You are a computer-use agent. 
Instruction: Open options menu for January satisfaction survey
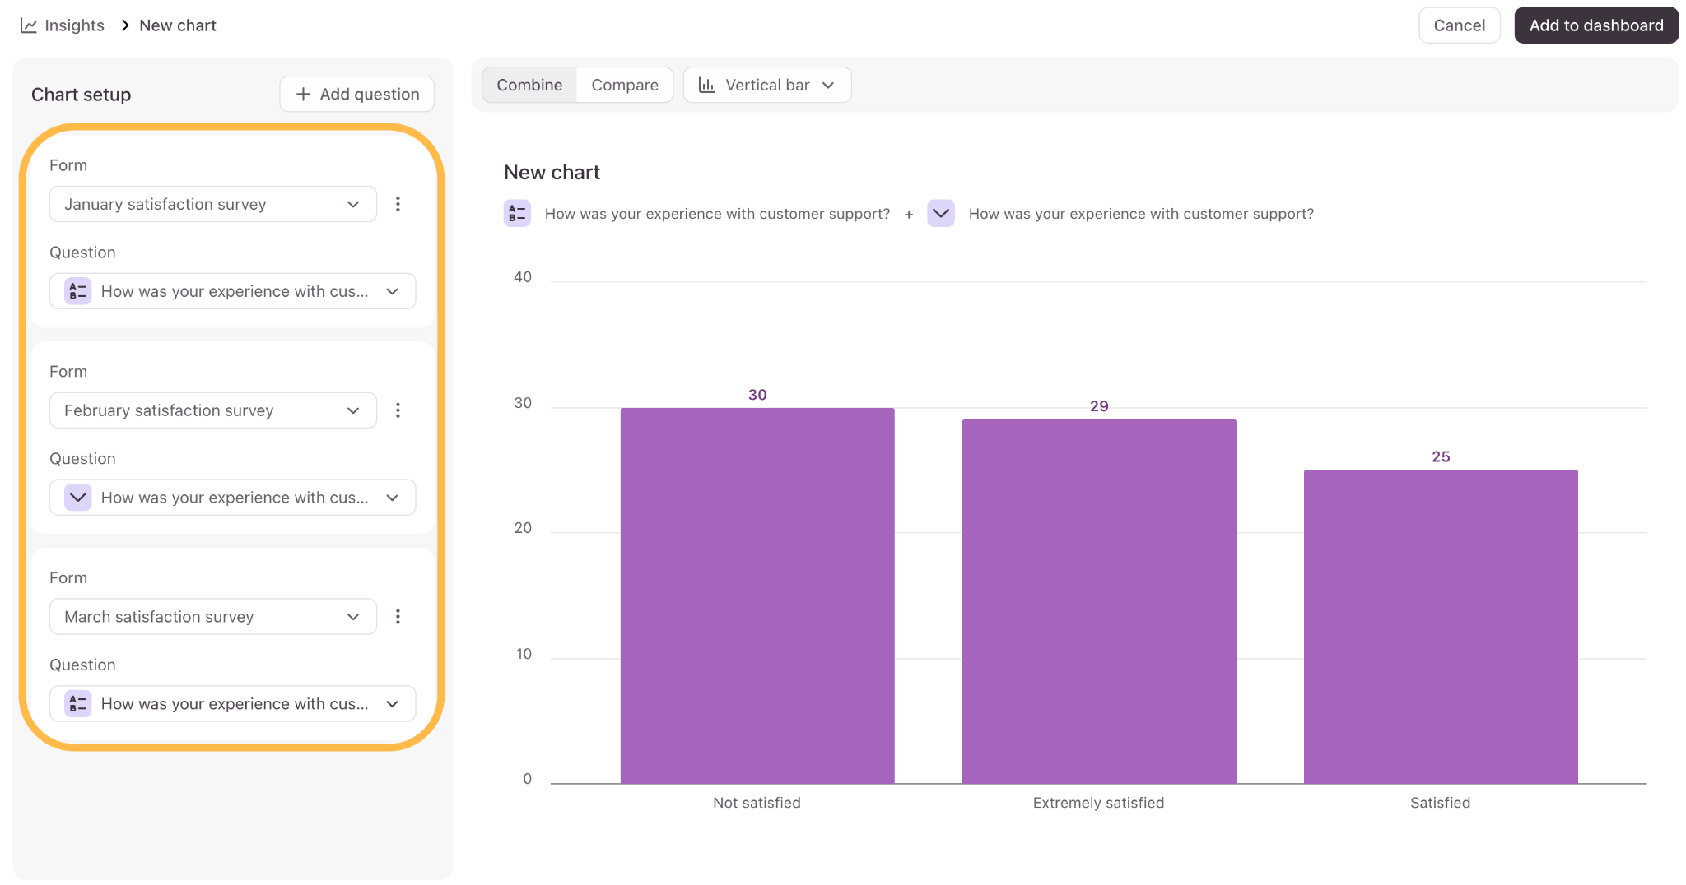pyautogui.click(x=398, y=204)
